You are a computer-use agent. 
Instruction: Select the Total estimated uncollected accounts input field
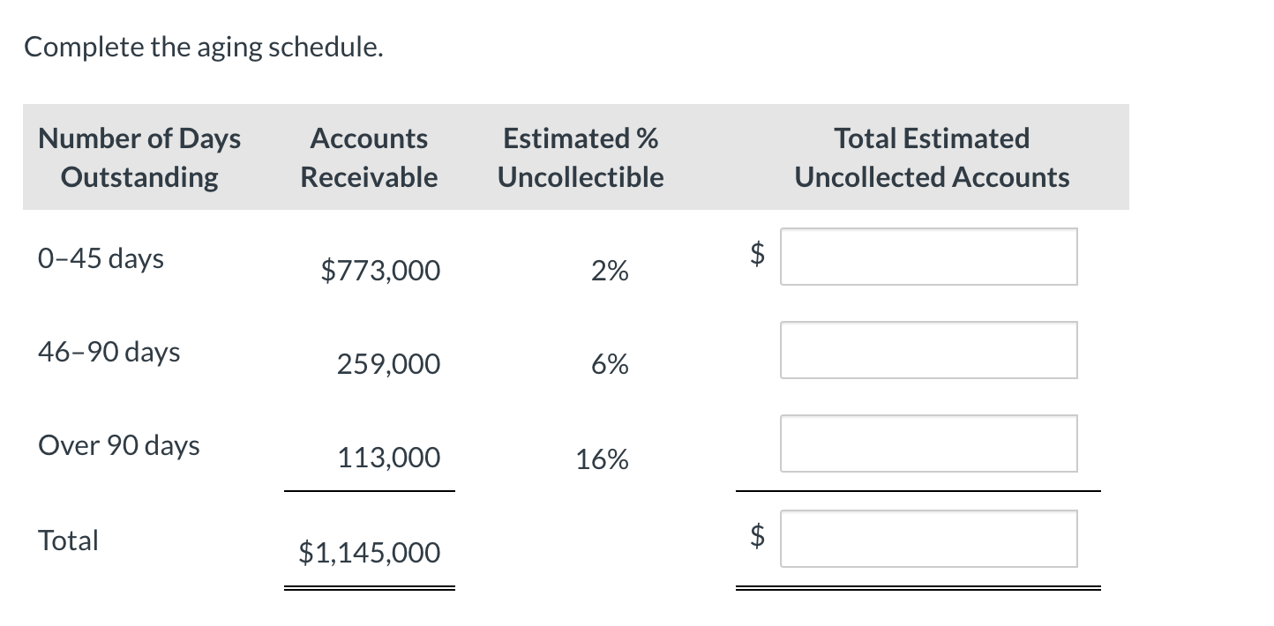coord(928,539)
